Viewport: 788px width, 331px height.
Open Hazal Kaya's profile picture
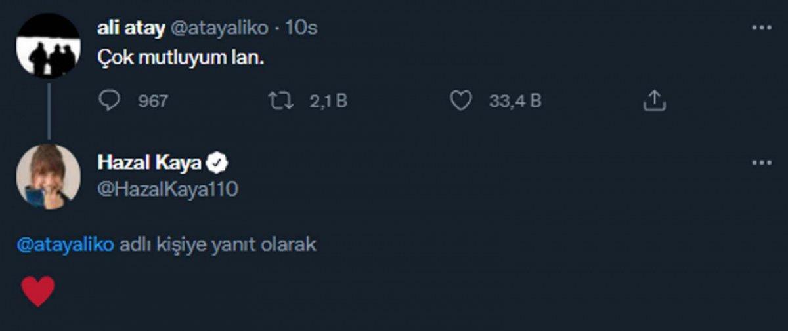(x=48, y=176)
